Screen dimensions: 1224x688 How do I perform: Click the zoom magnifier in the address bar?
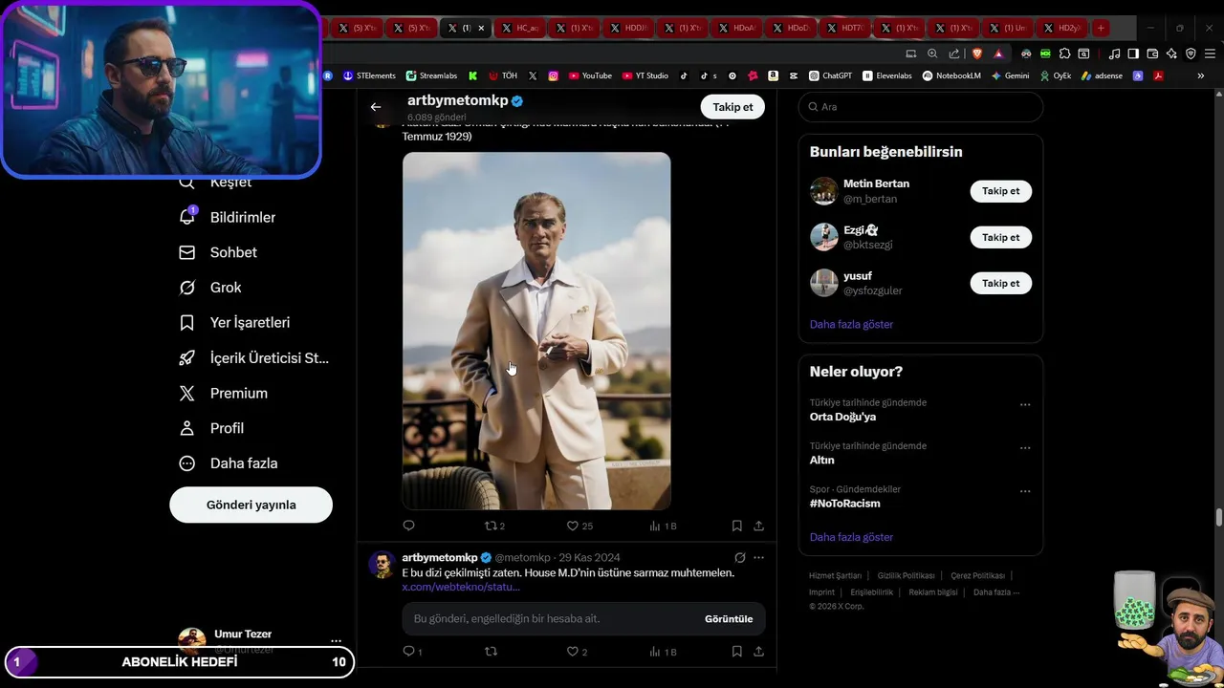pos(932,54)
